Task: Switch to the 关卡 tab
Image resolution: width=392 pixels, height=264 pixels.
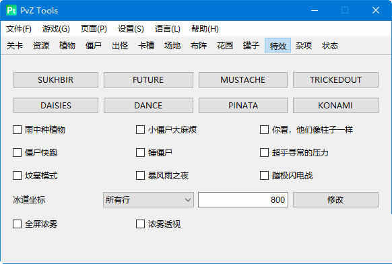Action: tap(15, 46)
